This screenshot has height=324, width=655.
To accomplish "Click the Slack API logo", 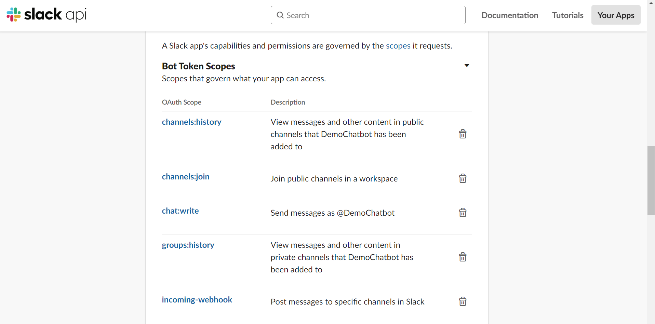I will [46, 15].
